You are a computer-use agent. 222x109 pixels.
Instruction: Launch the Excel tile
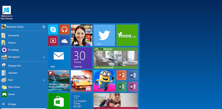[x=121, y=86]
